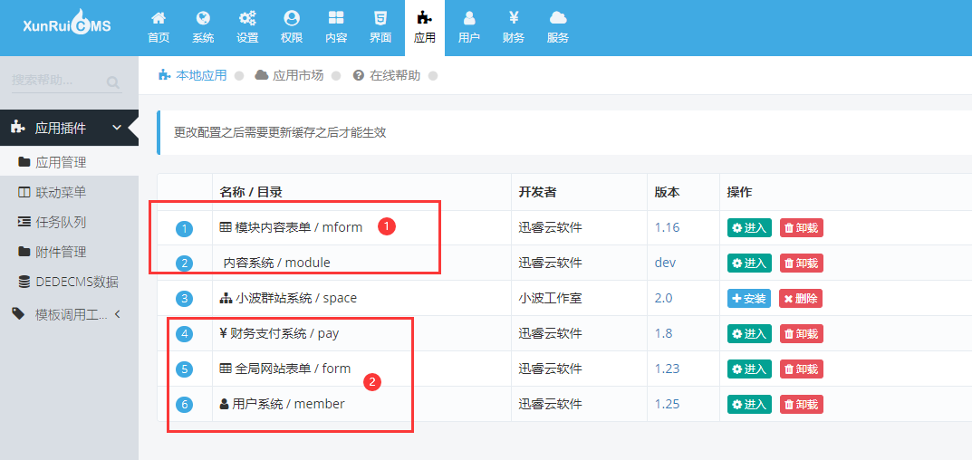
Task: Click the search magnifier icon
Action: (x=113, y=81)
